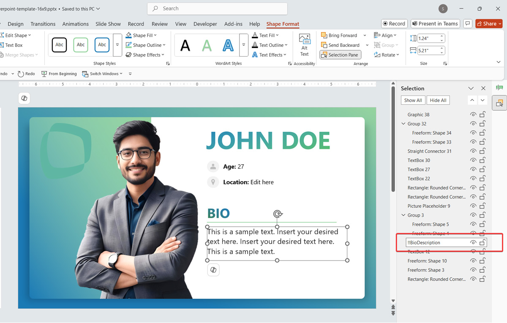The height and width of the screenshot is (323, 507).
Task: Open Shape Styles dialog launcher
Action: click(x=168, y=64)
